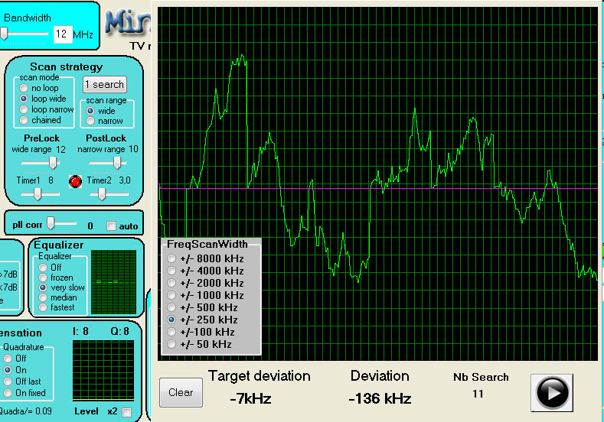Image resolution: width=604 pixels, height=422 pixels.
Task: Select +/- 50 kHz scan width
Action: tap(171, 344)
